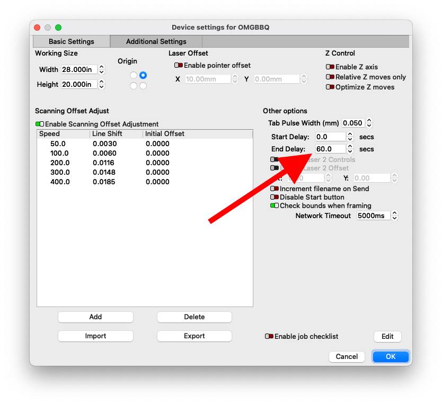Click the Tab Pulse Width stepper
Image resolution: width=442 pixels, height=405 pixels.
click(x=369, y=123)
